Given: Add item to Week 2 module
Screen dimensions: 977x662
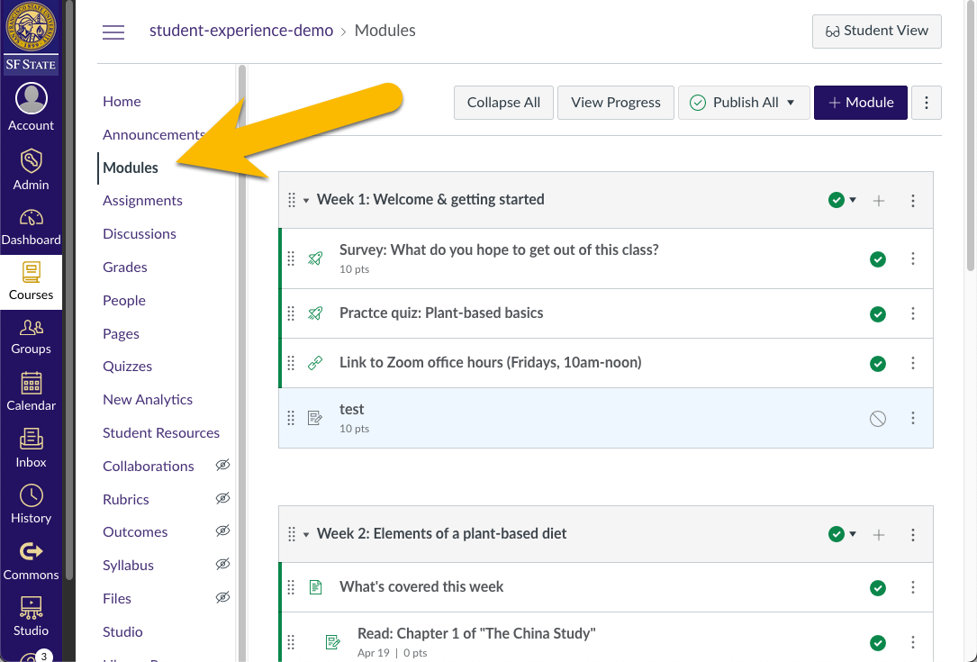Looking at the screenshot, I should (879, 535).
